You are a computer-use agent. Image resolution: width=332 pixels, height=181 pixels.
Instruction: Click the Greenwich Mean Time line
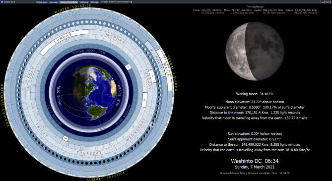click(255, 173)
